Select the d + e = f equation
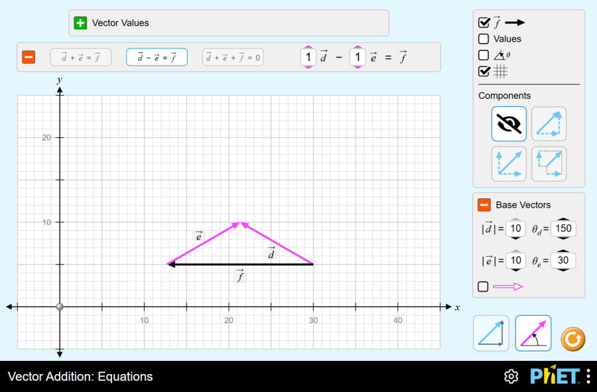 (81, 58)
